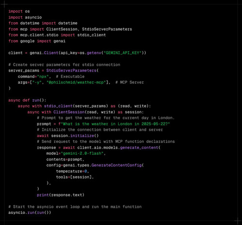Click the 'contents=prompt,' line

tap(65, 159)
